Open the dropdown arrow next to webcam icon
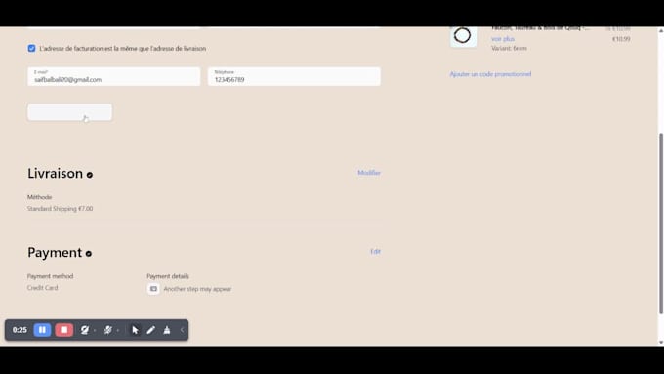The height and width of the screenshot is (374, 664). [x=95, y=330]
